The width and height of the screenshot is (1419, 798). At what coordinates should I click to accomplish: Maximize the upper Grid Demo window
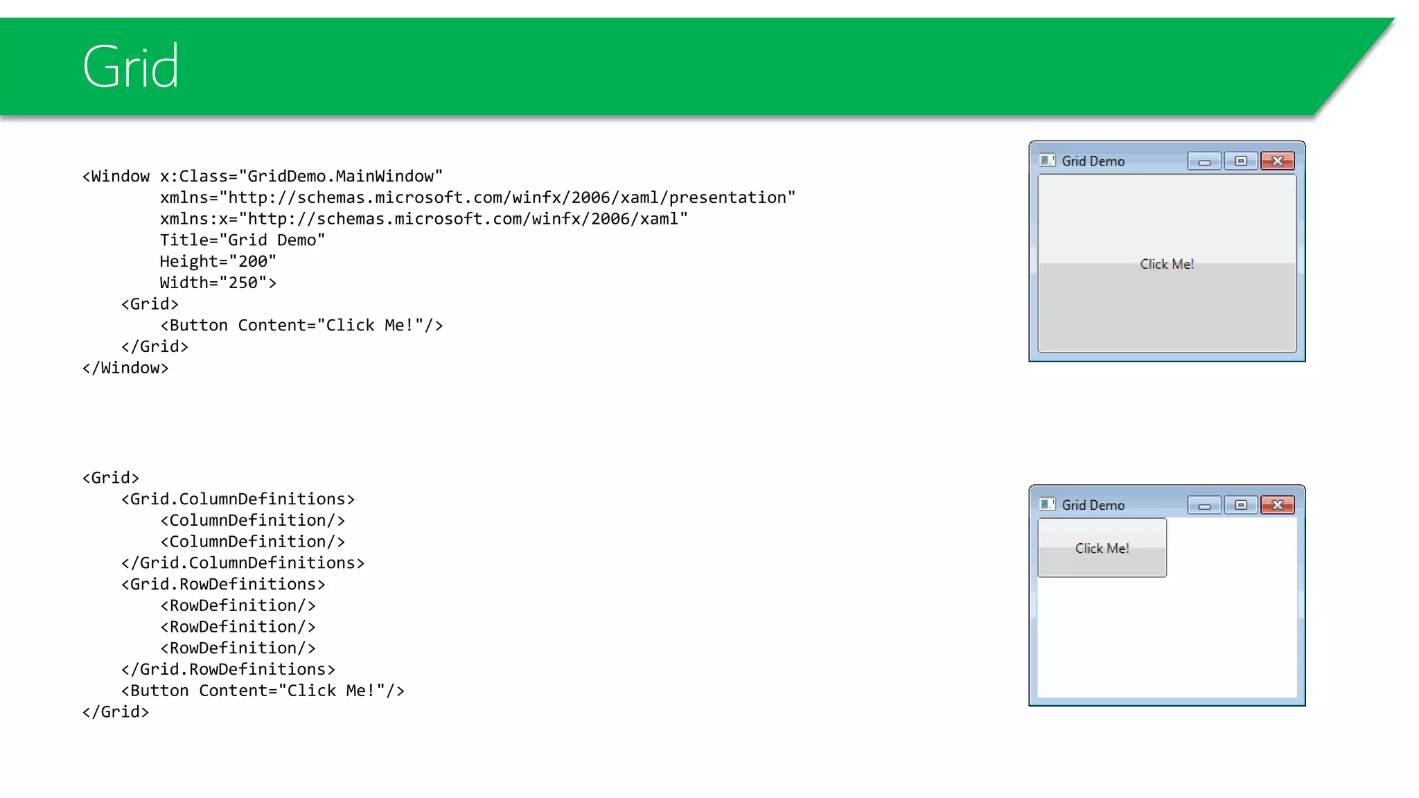click(1241, 161)
